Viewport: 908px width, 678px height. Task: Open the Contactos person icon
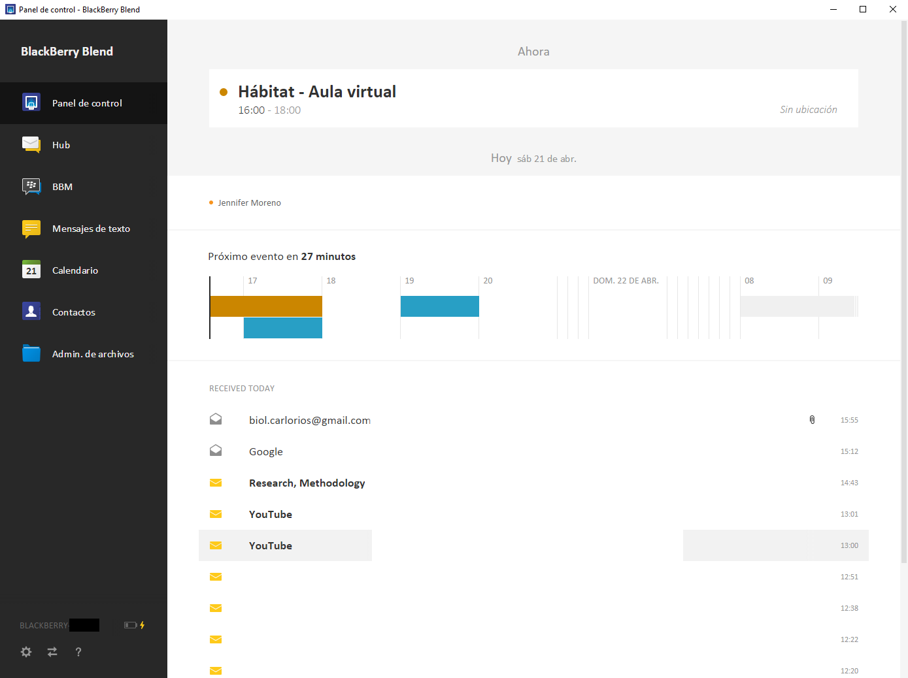pos(31,312)
